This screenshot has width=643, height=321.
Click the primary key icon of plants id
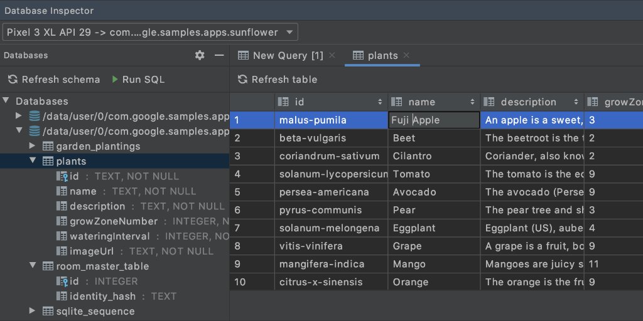[62, 176]
